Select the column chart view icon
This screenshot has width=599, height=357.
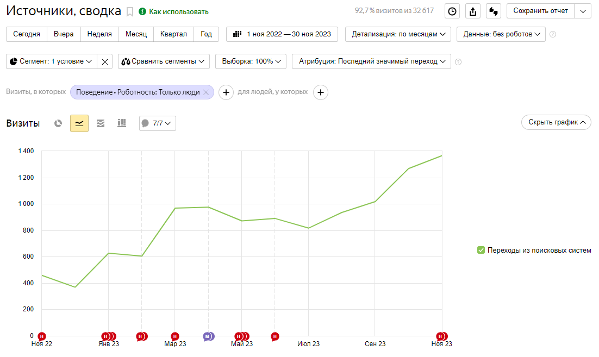pos(122,123)
